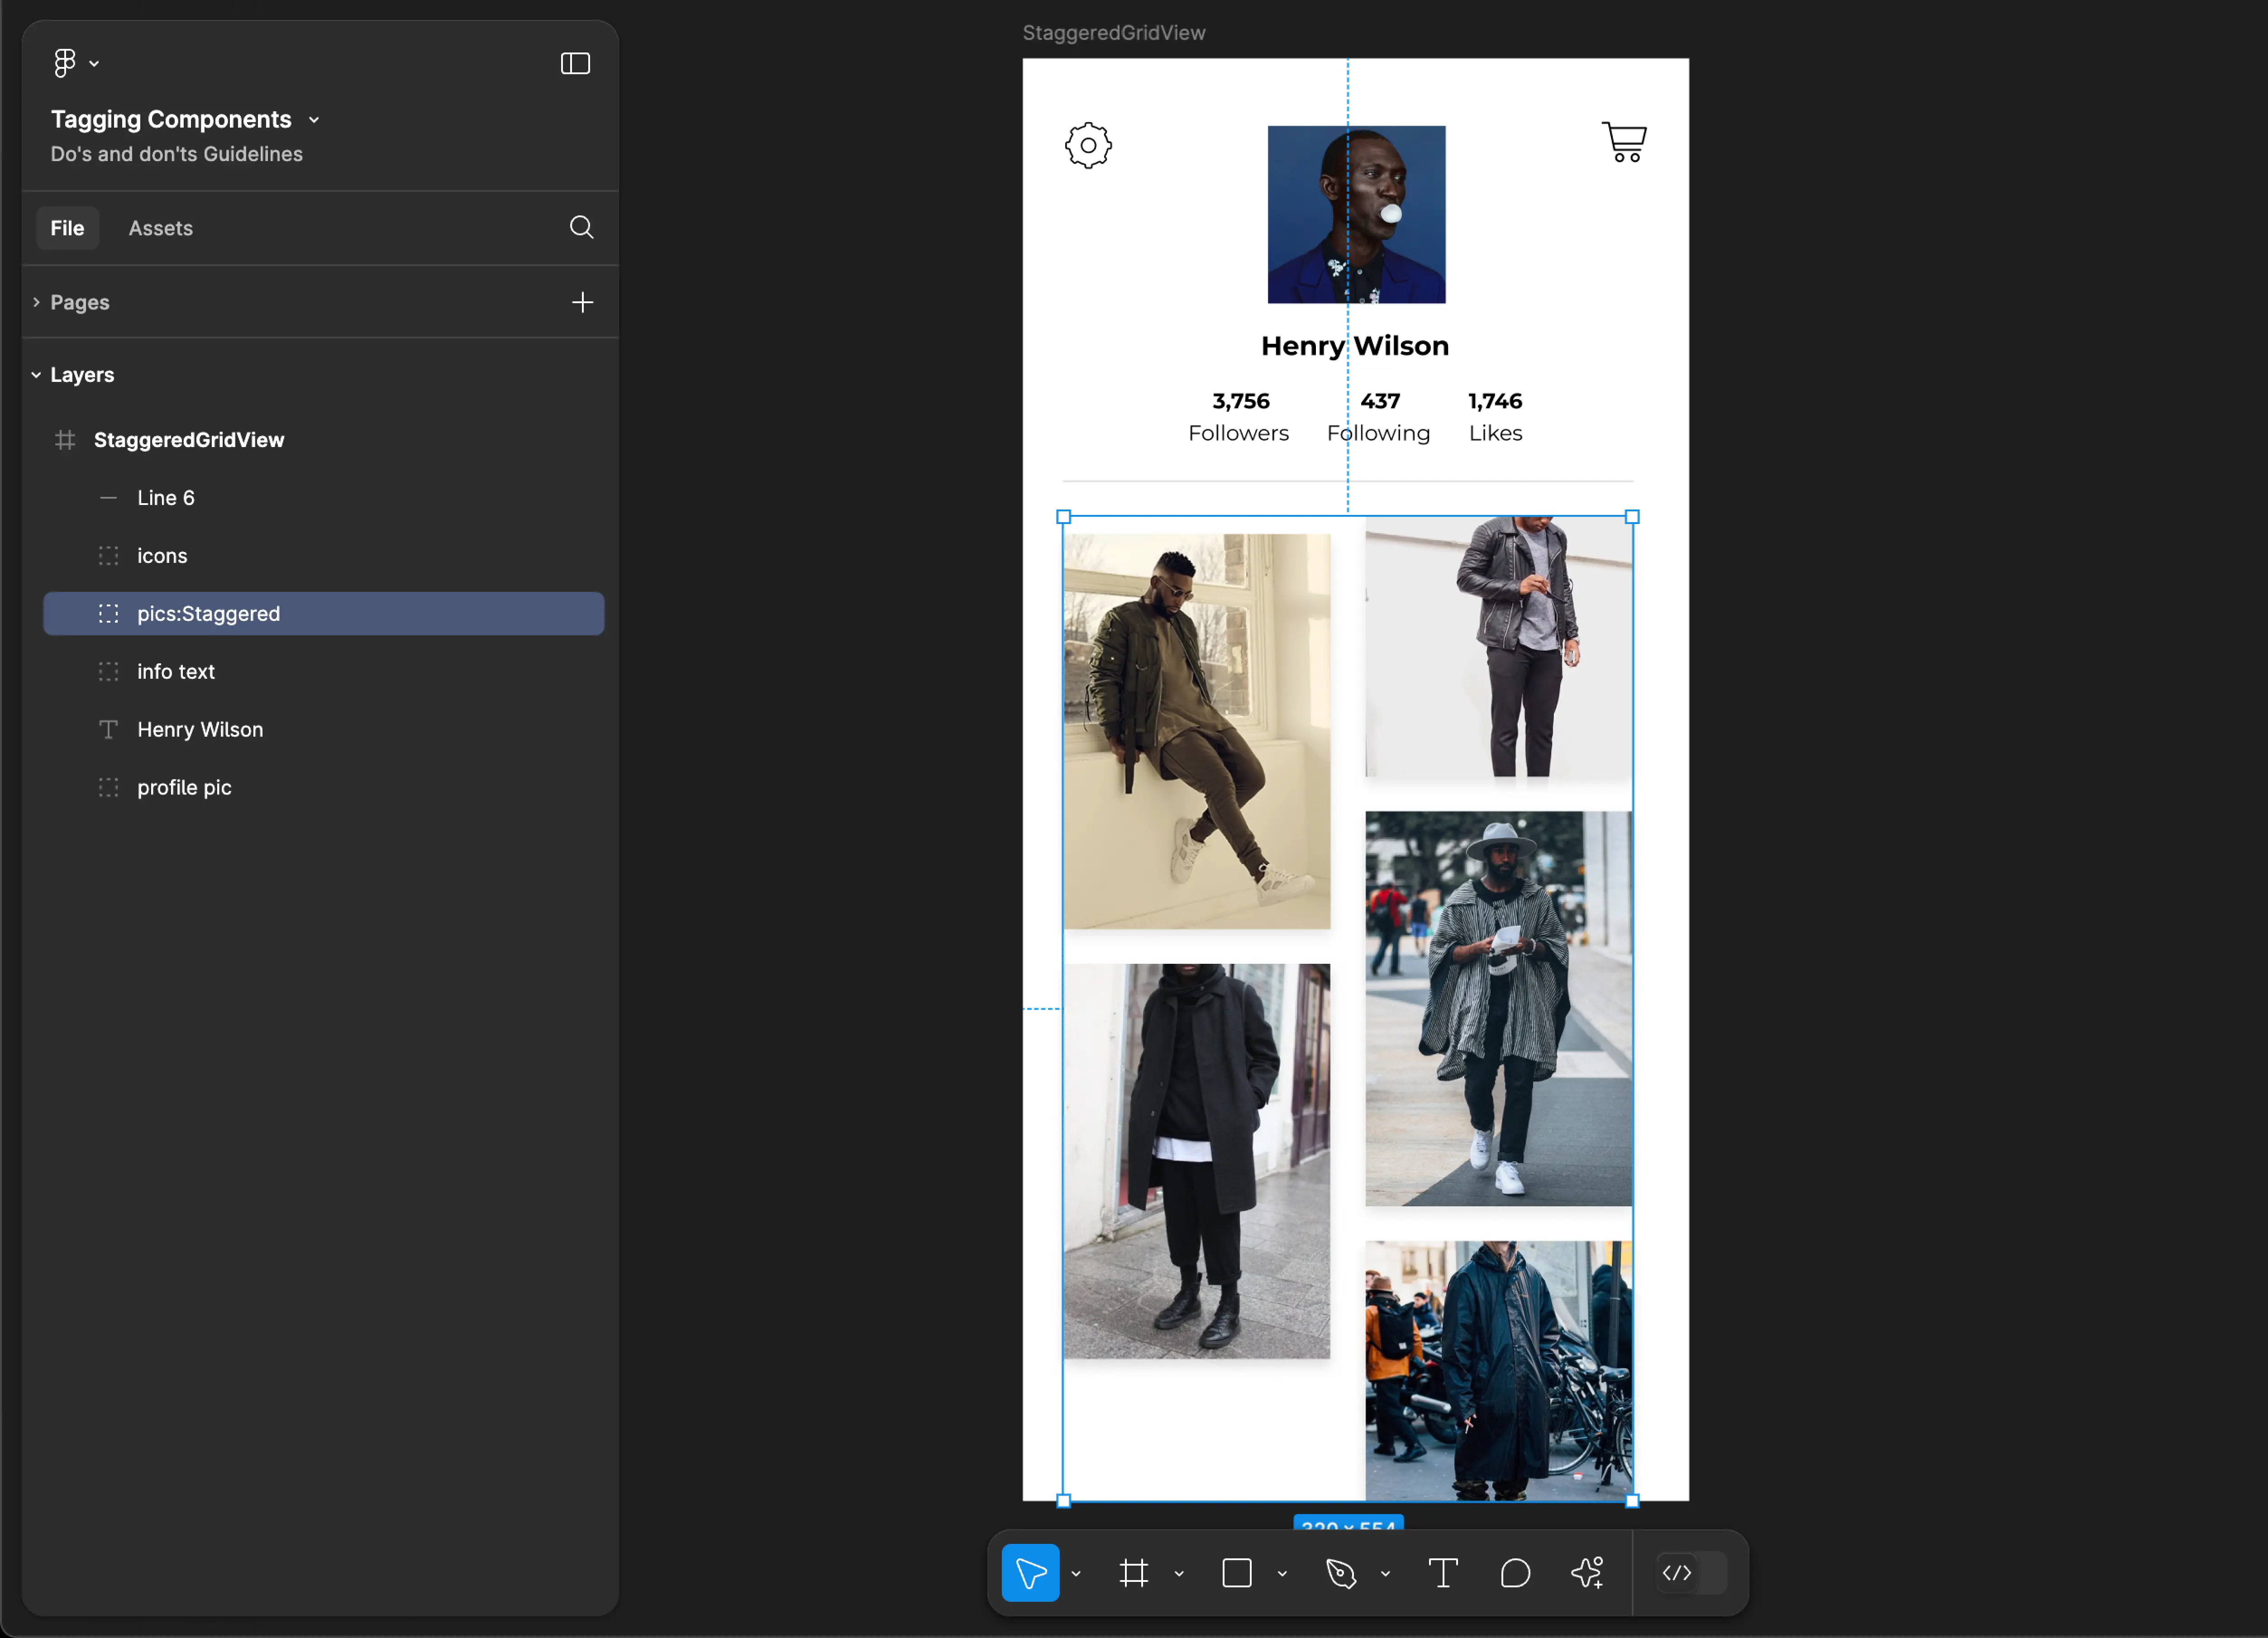This screenshot has width=2268, height=1638.
Task: Open the Actions AI sparkle tool
Action: pyautogui.click(x=1587, y=1573)
